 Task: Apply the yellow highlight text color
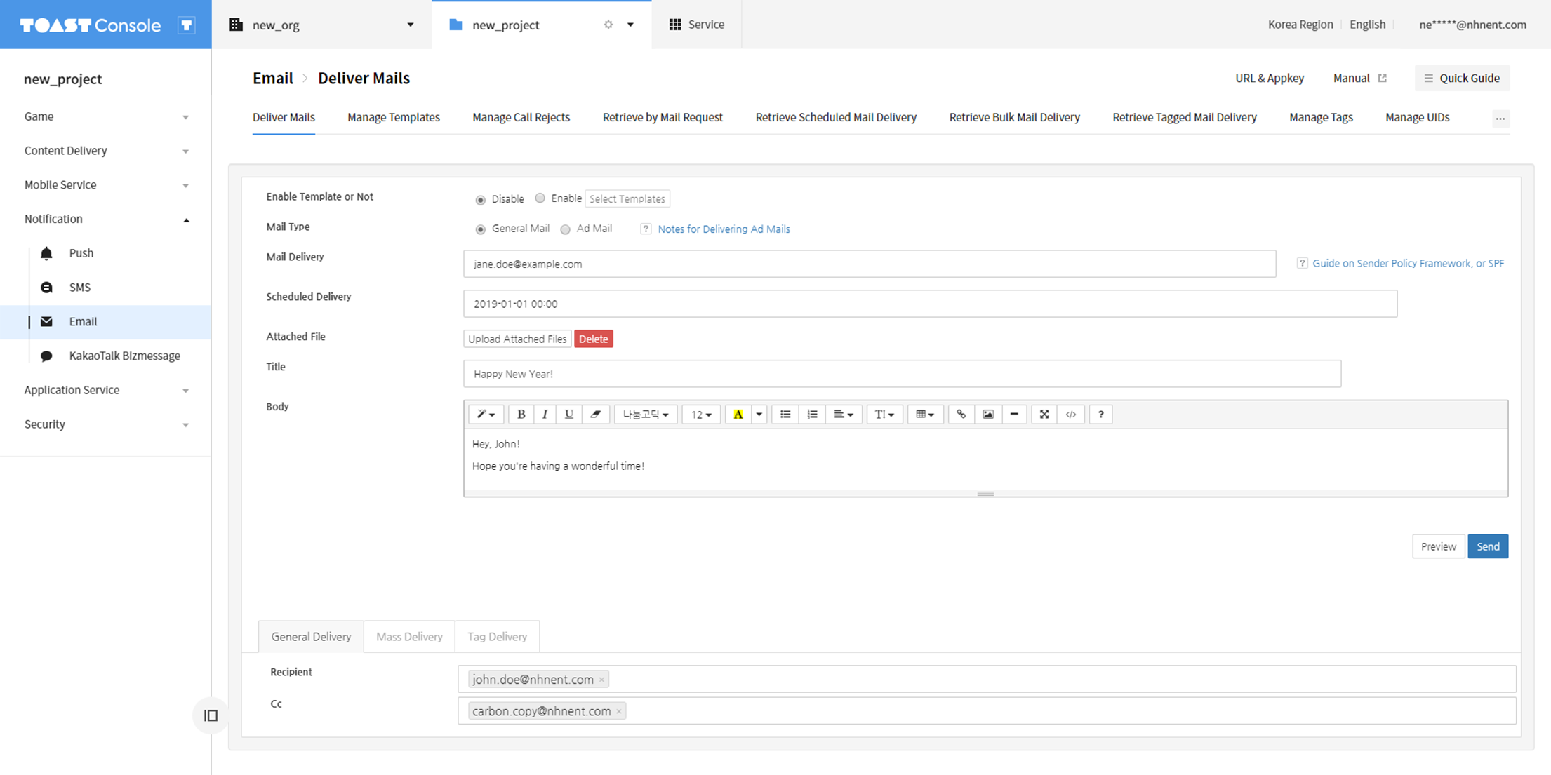738,415
